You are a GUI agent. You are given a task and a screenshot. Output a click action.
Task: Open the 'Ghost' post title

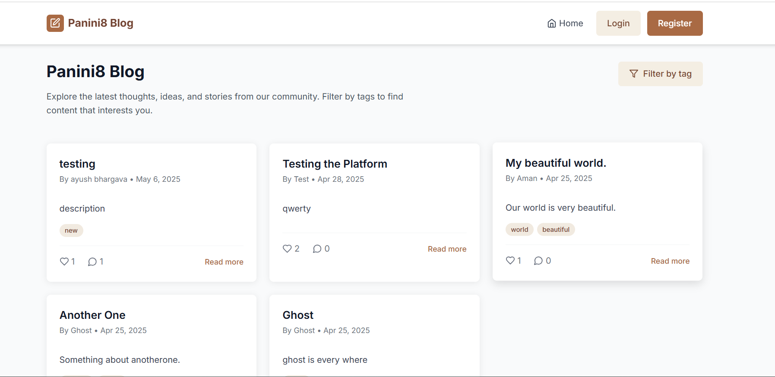click(298, 315)
